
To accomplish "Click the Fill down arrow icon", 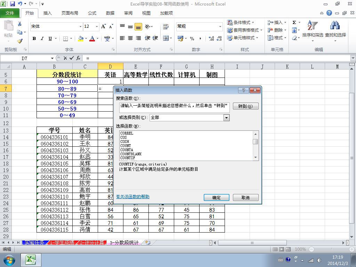I will pos(294,30).
